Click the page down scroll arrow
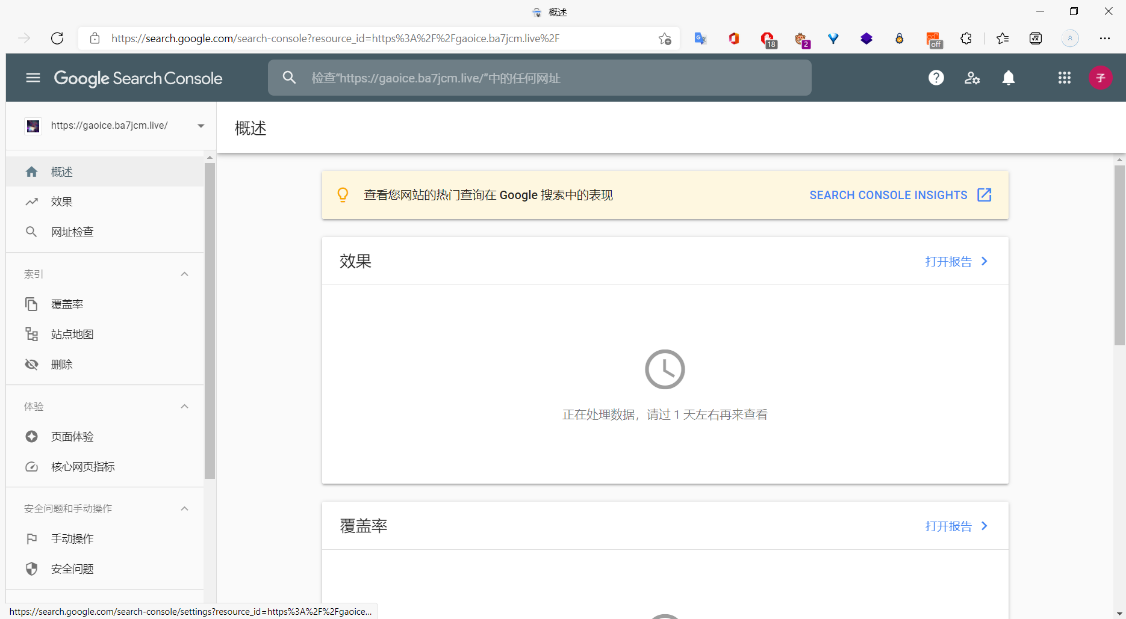The height and width of the screenshot is (619, 1126). [1119, 613]
